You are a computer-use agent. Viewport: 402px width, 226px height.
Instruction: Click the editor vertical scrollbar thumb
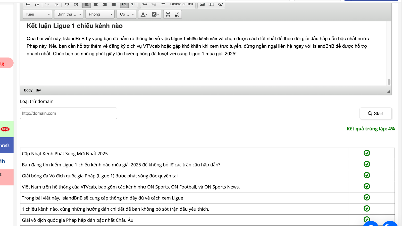tap(389, 82)
